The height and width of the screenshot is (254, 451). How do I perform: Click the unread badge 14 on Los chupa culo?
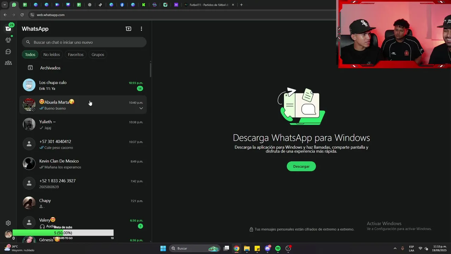tap(140, 89)
